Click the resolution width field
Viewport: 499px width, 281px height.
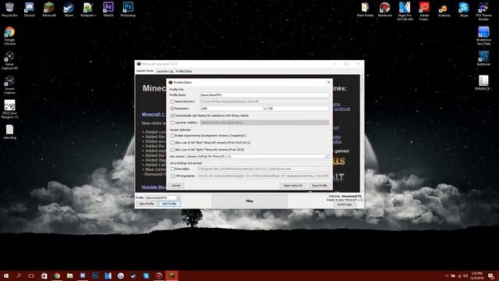(x=232, y=108)
